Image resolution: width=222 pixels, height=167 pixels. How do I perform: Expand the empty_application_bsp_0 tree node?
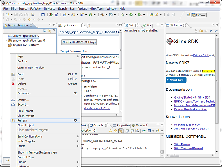coord(6,41)
